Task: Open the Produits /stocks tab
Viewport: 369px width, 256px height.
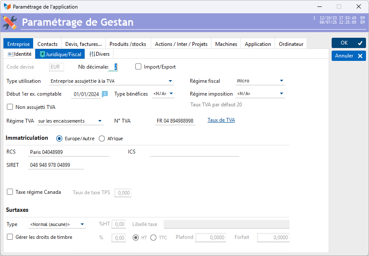Action: click(128, 44)
